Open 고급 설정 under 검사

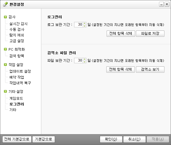click(17, 41)
